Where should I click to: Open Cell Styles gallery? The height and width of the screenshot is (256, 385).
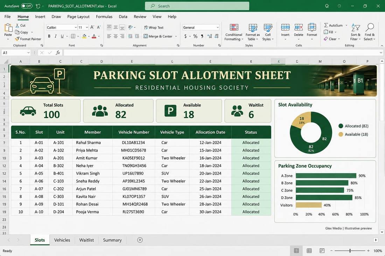pos(268,32)
